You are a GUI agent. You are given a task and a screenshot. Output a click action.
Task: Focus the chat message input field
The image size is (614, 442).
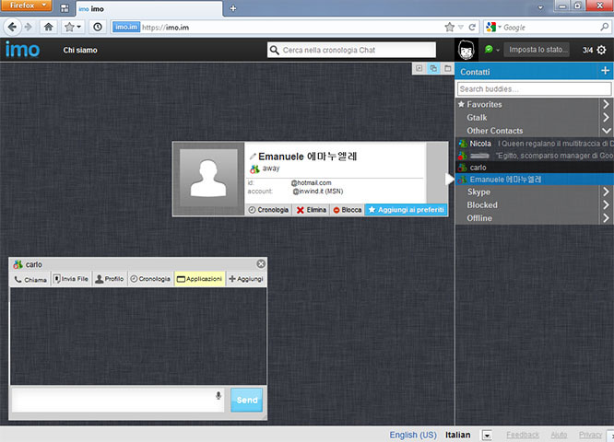point(117,400)
